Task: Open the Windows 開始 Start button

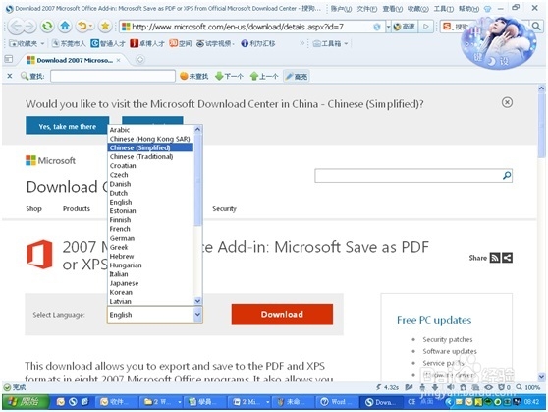Action: (26, 402)
